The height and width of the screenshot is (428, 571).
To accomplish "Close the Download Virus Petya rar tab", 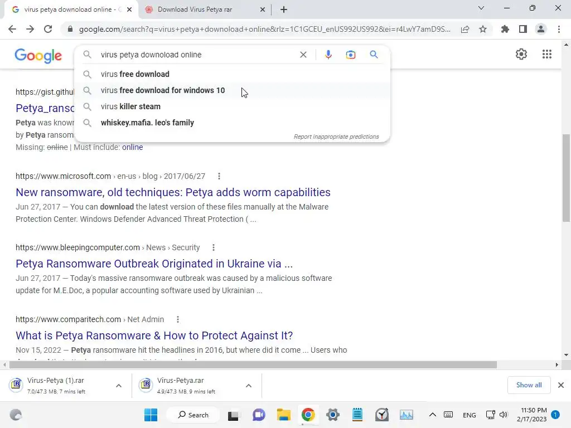I will [x=263, y=9].
